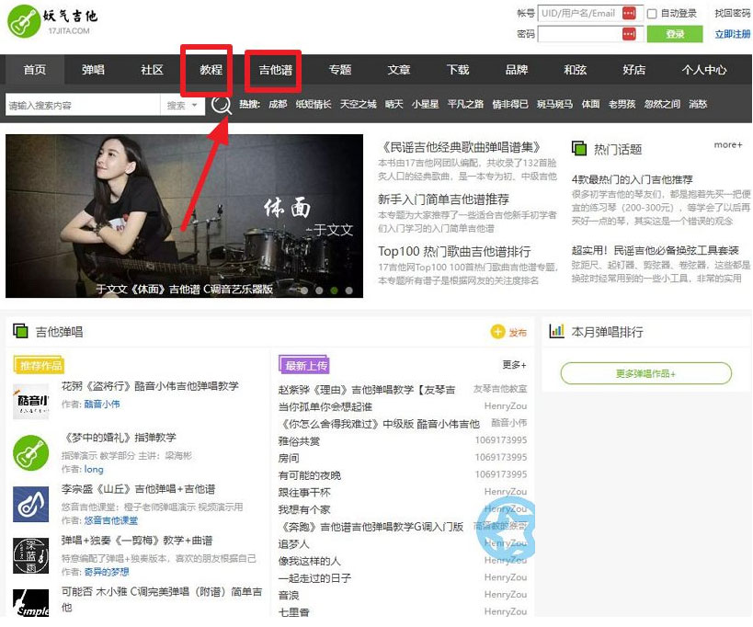Click the green icon beside 热门话题

(x=579, y=148)
